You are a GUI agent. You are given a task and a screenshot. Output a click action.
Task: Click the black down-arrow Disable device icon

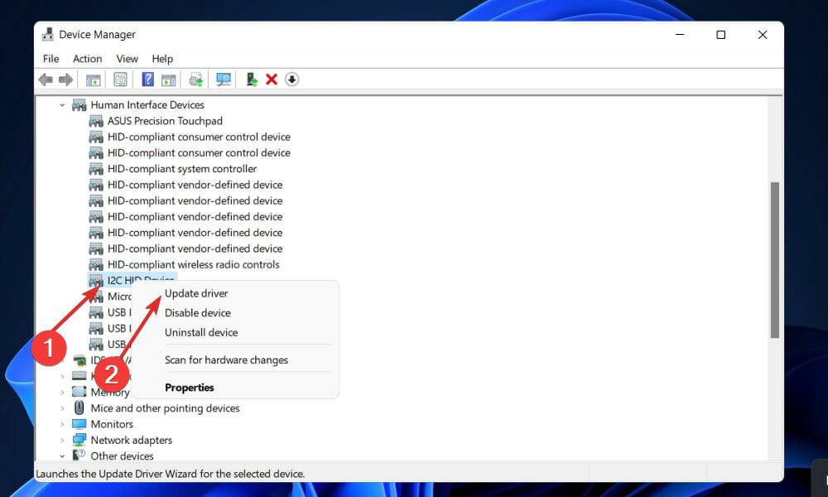291,80
